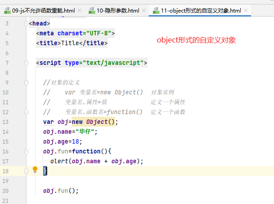Click the closing </title> tag

pos(93,43)
